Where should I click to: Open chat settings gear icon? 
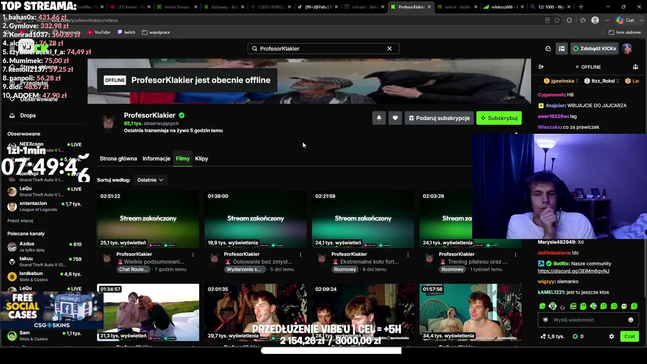[612, 336]
